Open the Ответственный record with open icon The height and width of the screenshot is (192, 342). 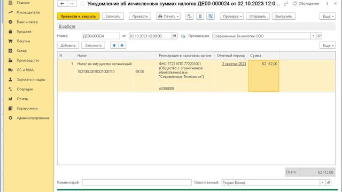[328, 182]
